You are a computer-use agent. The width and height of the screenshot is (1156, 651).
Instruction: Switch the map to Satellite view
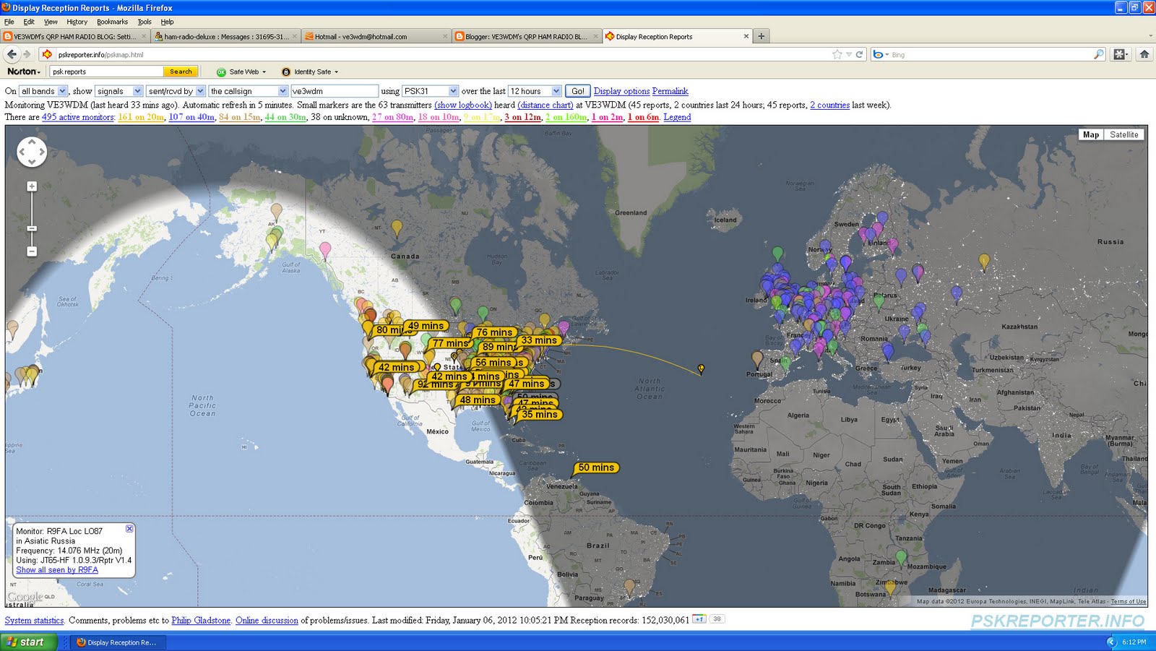[1124, 134]
